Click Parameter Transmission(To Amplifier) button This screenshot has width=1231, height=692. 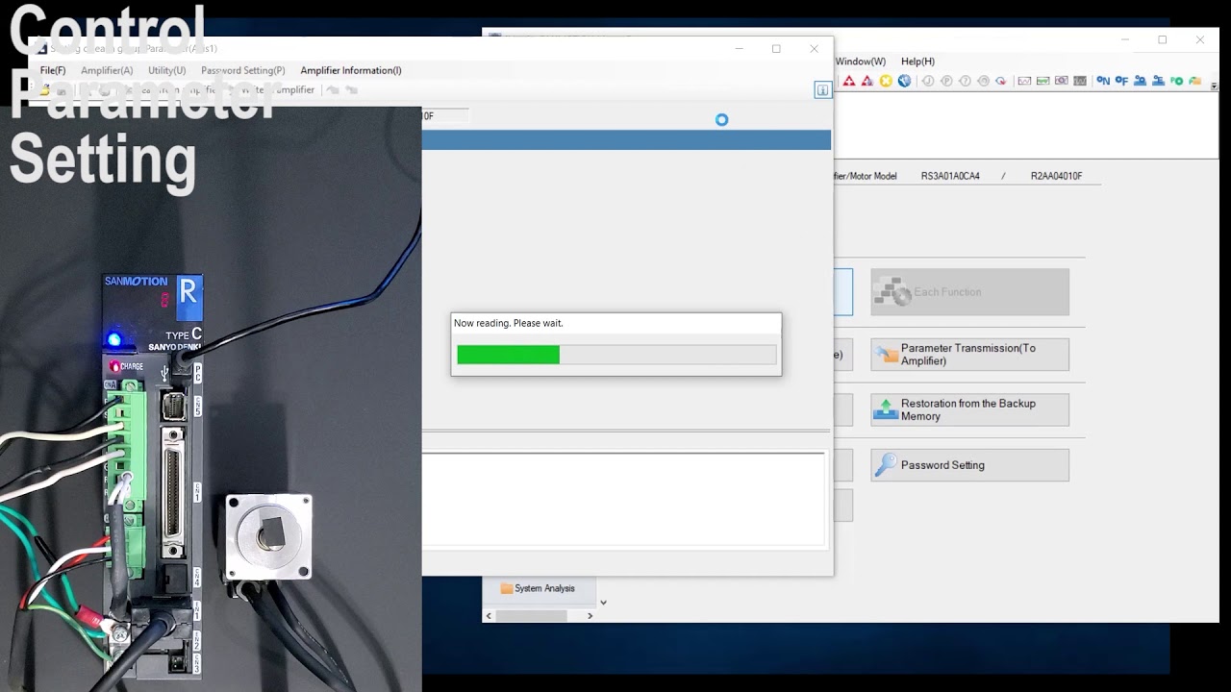click(969, 355)
